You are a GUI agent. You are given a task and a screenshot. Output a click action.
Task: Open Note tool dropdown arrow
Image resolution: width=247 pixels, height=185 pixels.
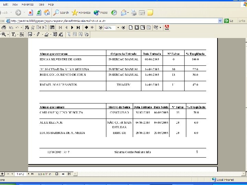pyautogui.click(x=34, y=35)
